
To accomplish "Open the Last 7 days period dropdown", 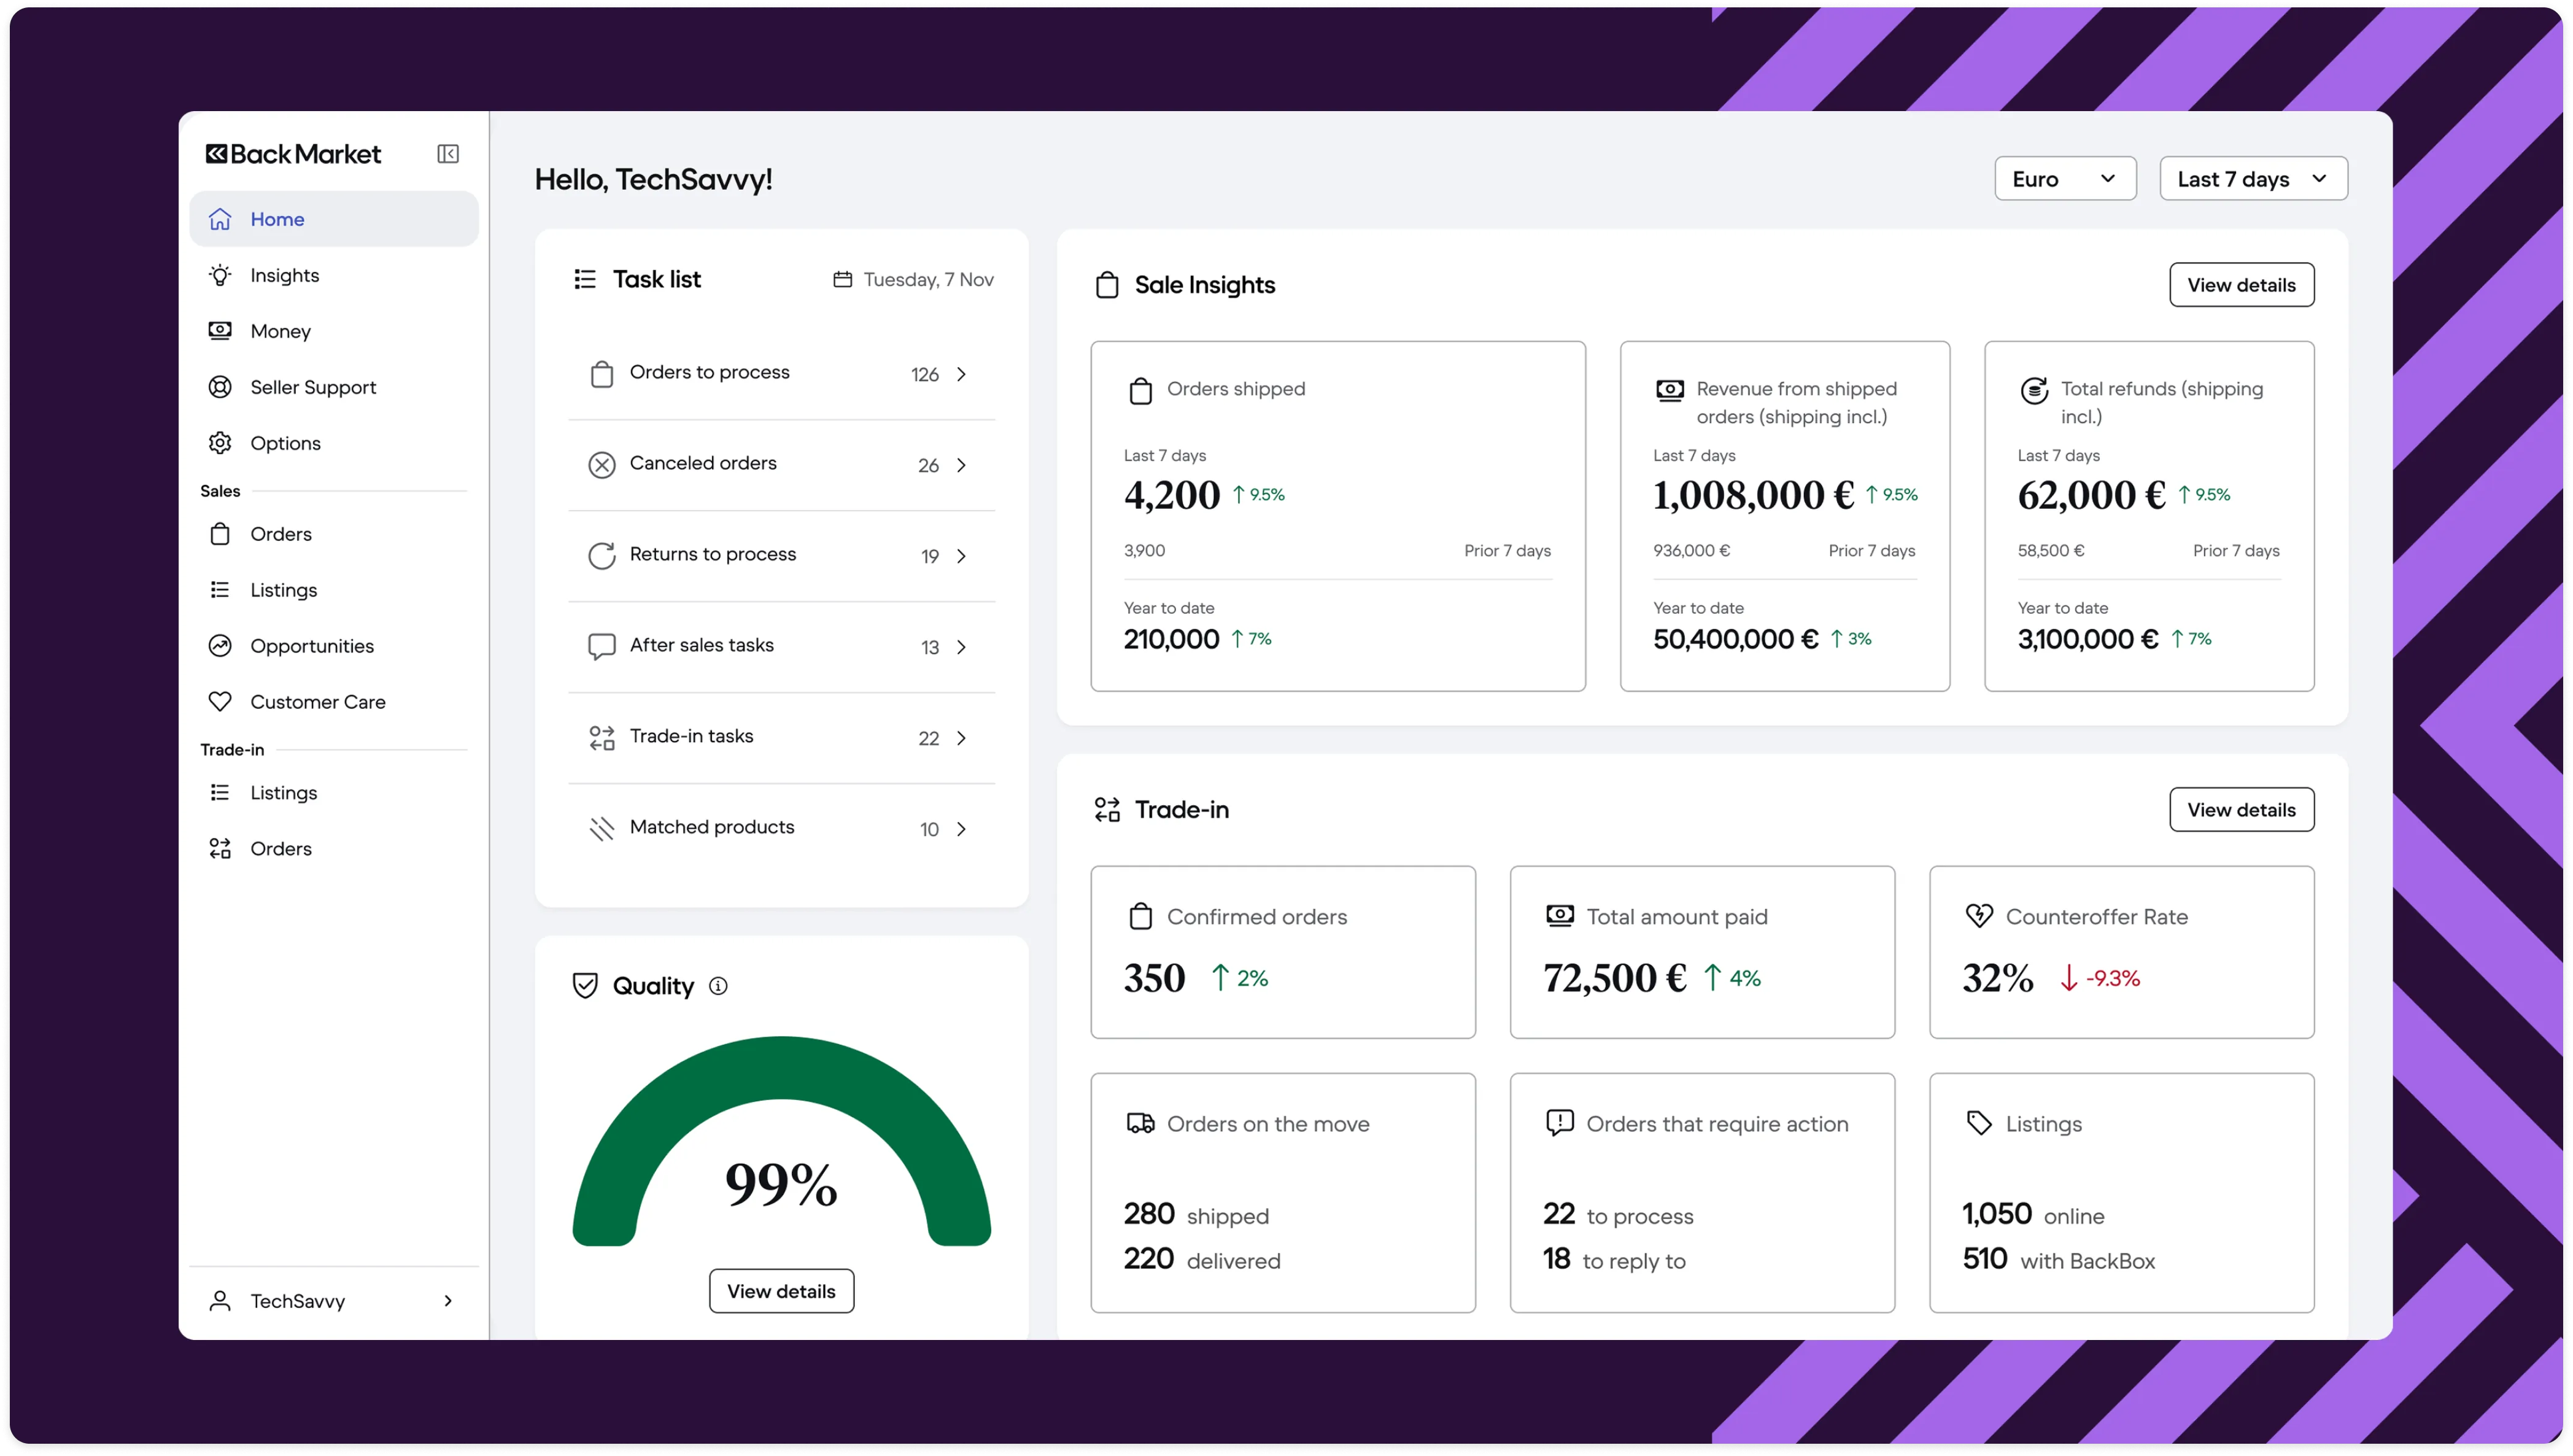I will click(x=2253, y=179).
